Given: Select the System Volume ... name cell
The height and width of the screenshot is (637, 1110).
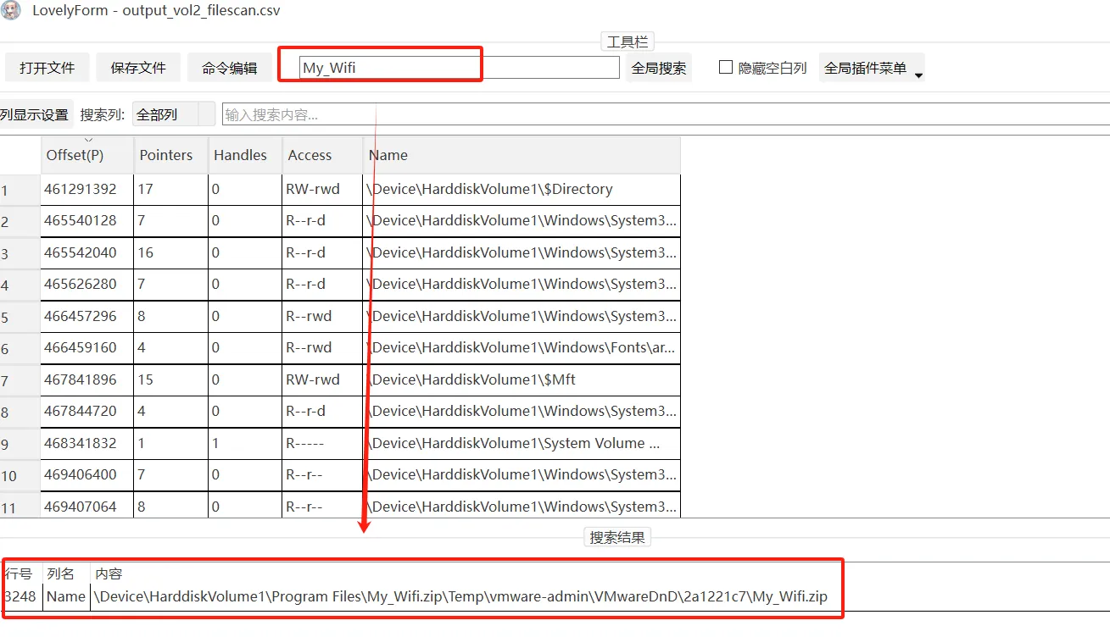Looking at the screenshot, I should 522,443.
